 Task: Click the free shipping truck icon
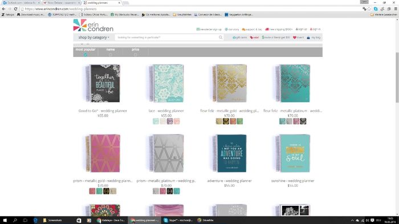click(267, 29)
